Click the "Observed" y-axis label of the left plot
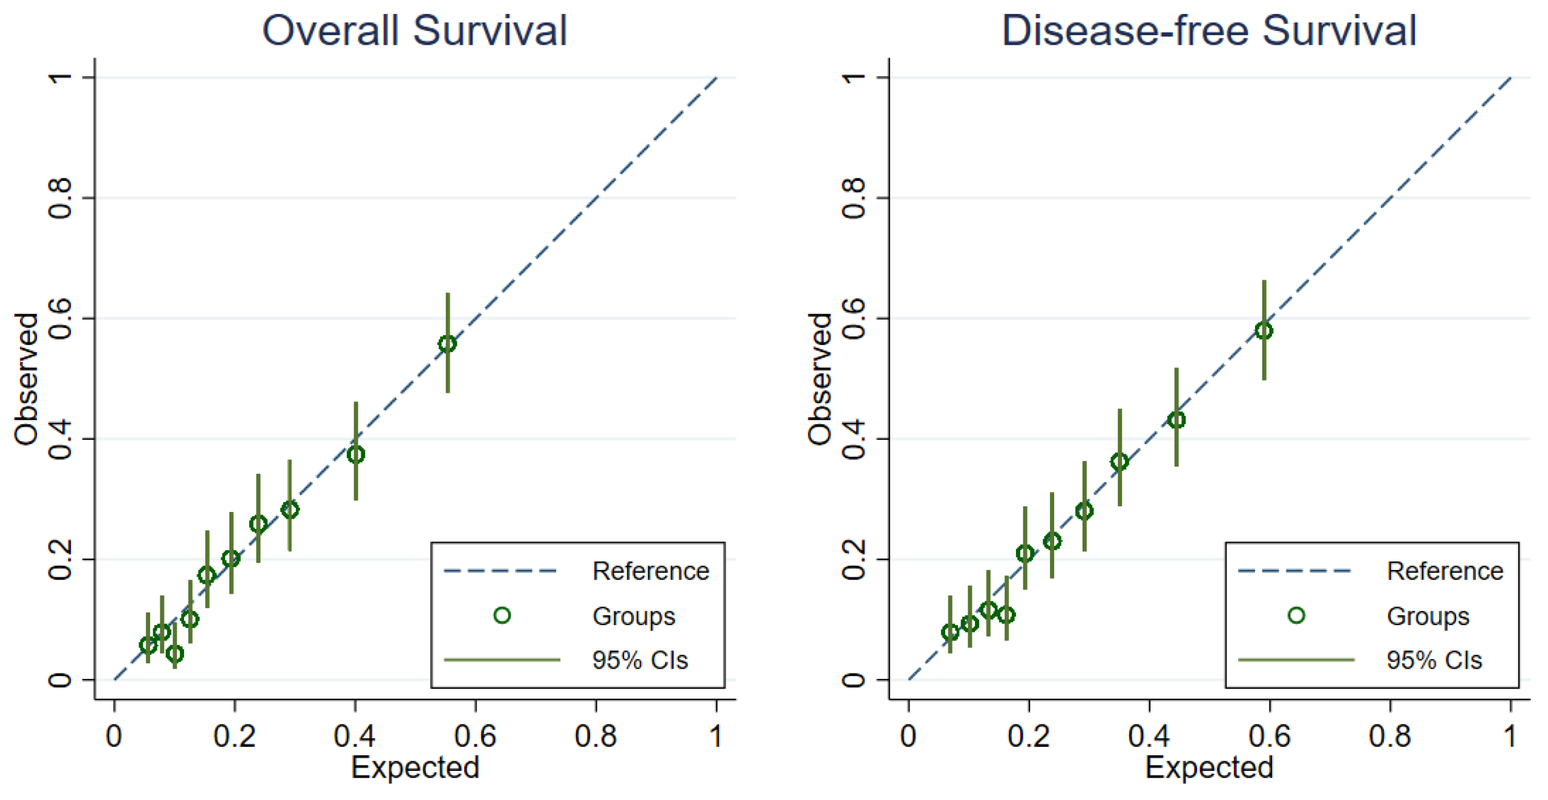This screenshot has height=800, width=1548. click(x=27, y=379)
